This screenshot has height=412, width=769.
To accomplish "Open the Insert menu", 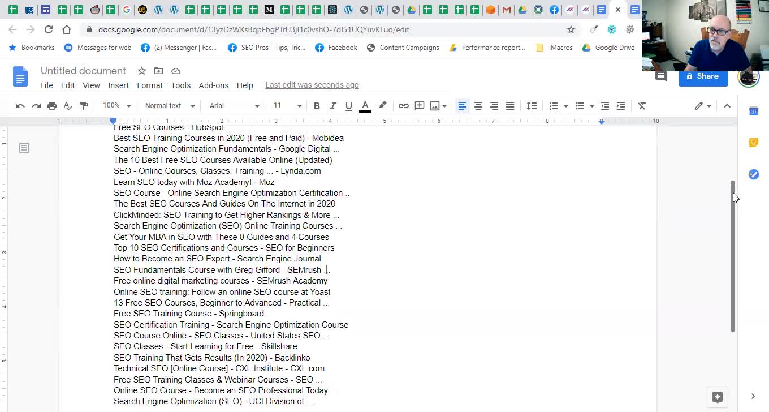I will point(118,85).
